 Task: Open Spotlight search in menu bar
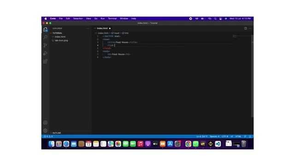215,18
